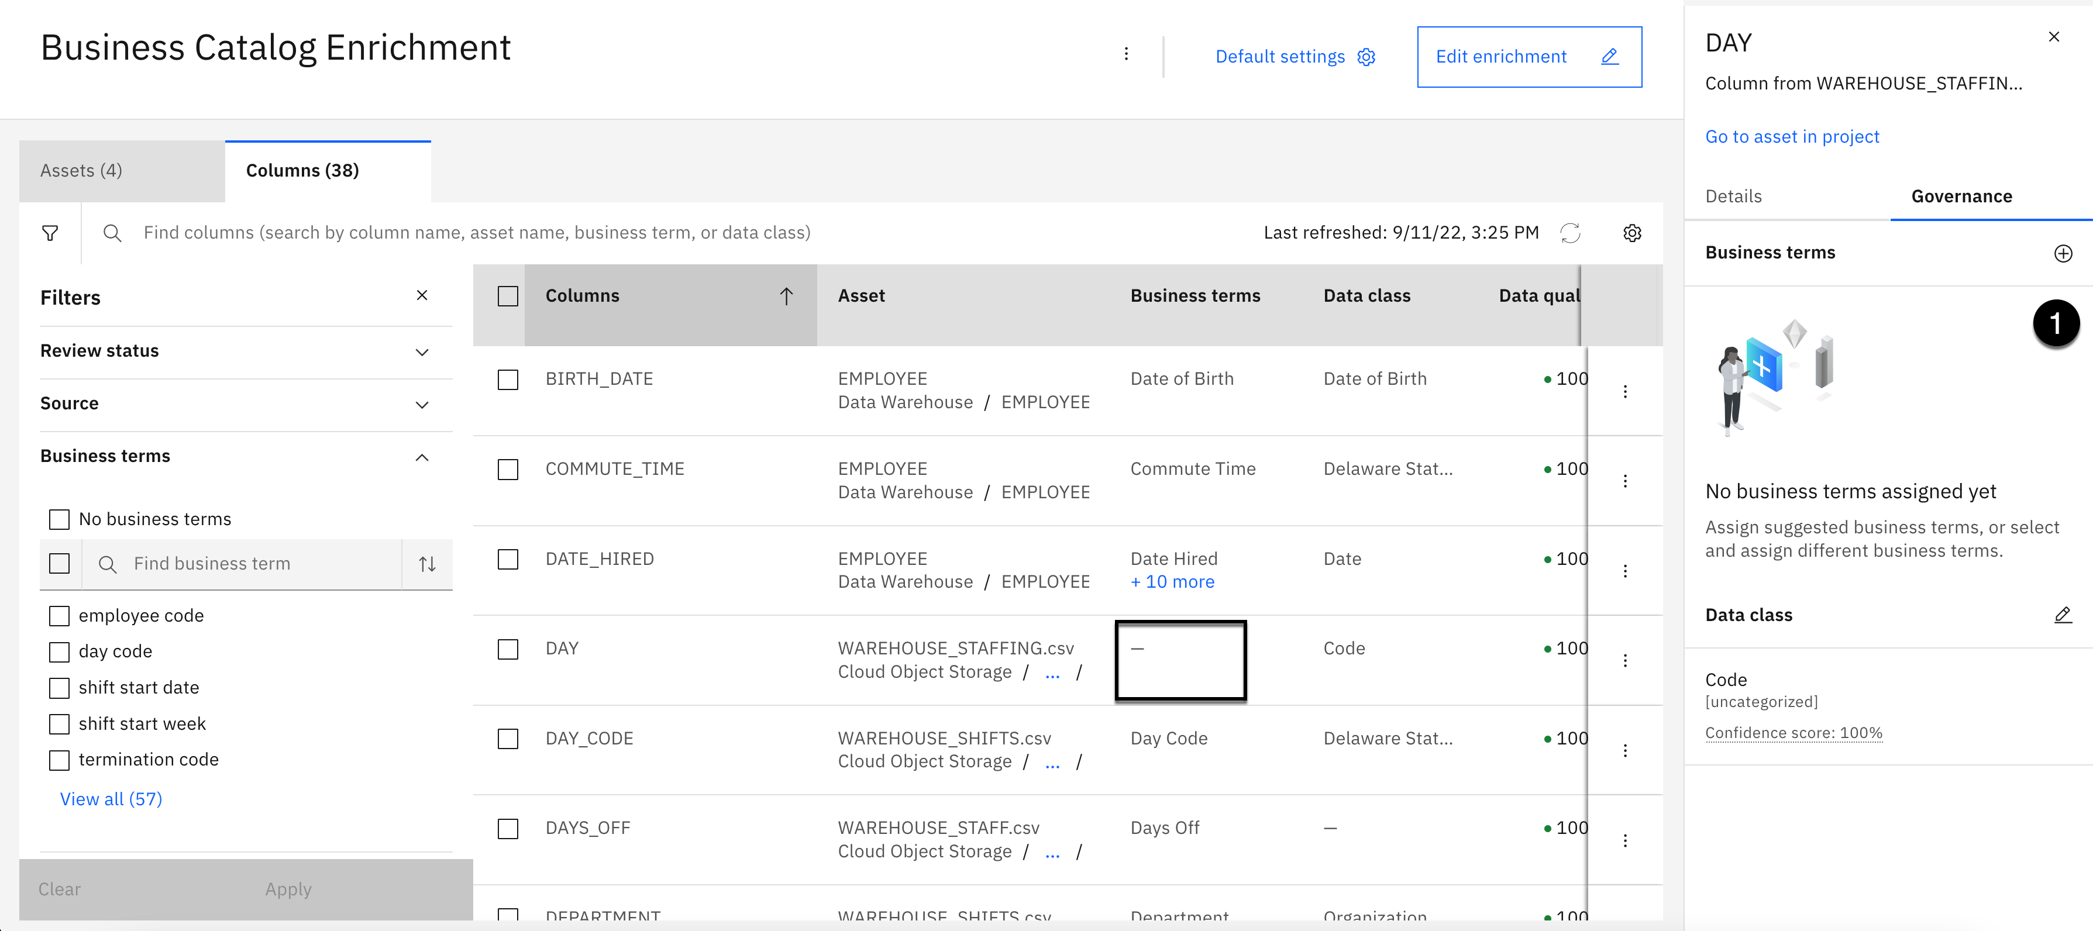2093x931 pixels.
Task: Check the 'No business terms' filter
Action: pos(59,519)
